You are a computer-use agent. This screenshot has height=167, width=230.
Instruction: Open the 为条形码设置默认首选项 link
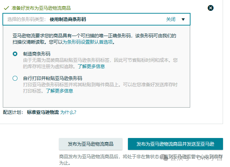88,42
